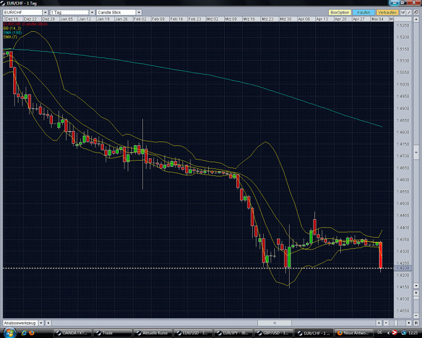Select the line drawing tool icon
The width and height of the screenshot is (422, 338).
(409, 12)
